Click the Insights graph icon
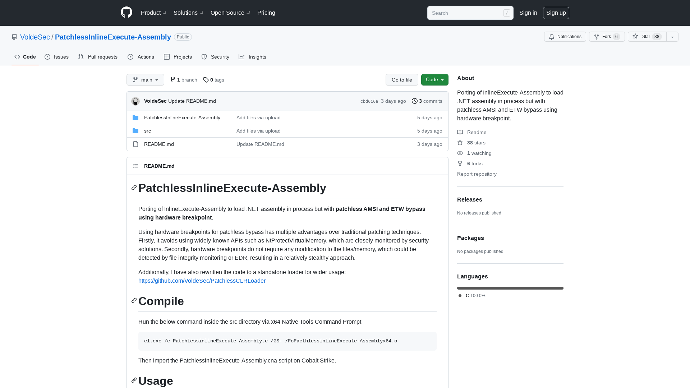 coord(241,56)
